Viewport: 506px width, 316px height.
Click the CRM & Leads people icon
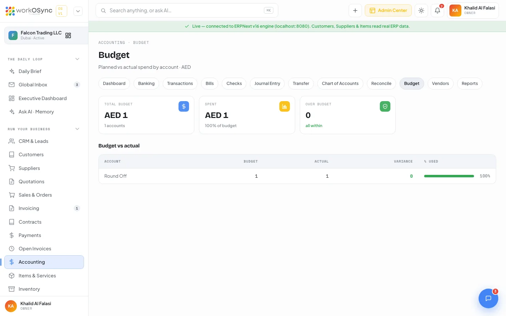point(12,141)
